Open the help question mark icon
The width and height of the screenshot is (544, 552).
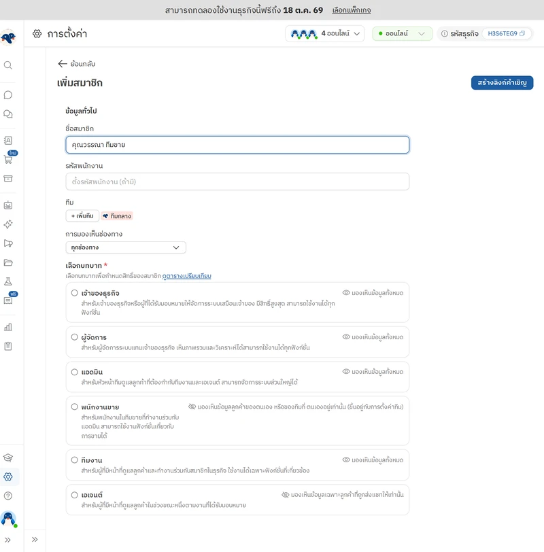point(8,496)
